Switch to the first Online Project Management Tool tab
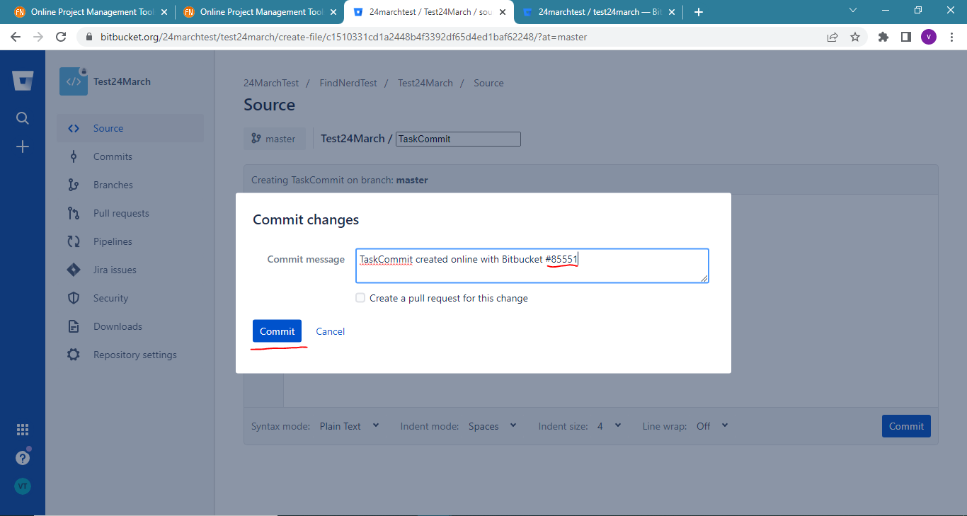 [91, 12]
